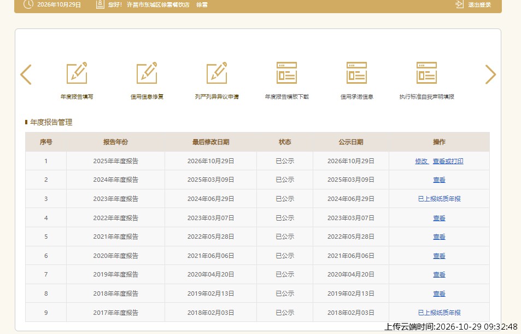
Task: View the 2018年年度报告 via 查看
Action: (x=439, y=293)
